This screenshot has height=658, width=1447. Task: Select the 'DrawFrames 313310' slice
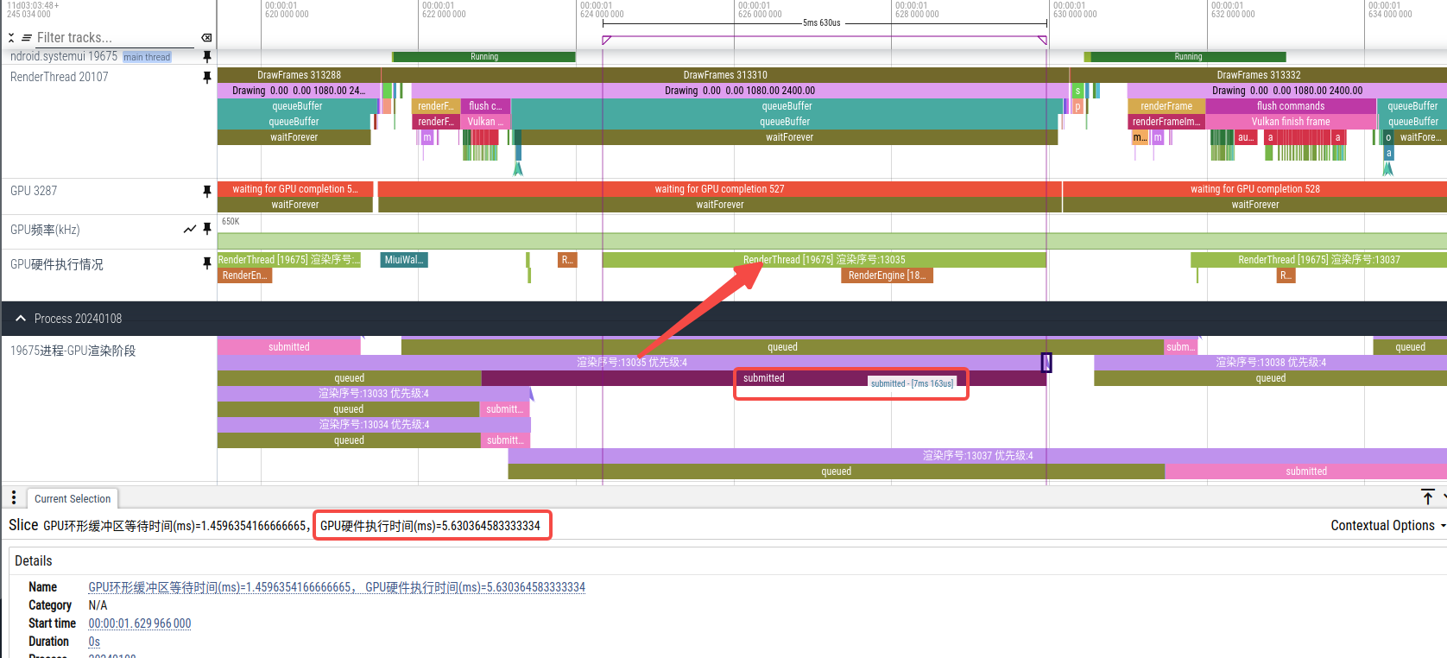(725, 75)
